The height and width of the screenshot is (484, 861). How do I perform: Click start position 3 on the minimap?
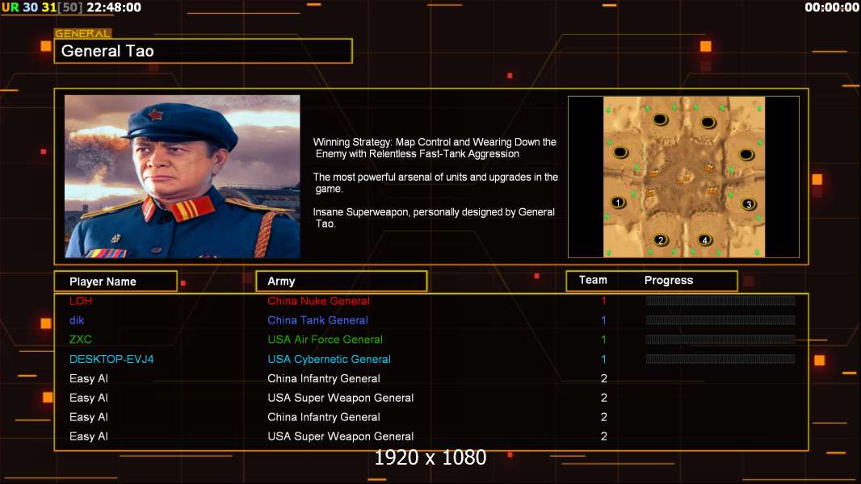coord(748,204)
